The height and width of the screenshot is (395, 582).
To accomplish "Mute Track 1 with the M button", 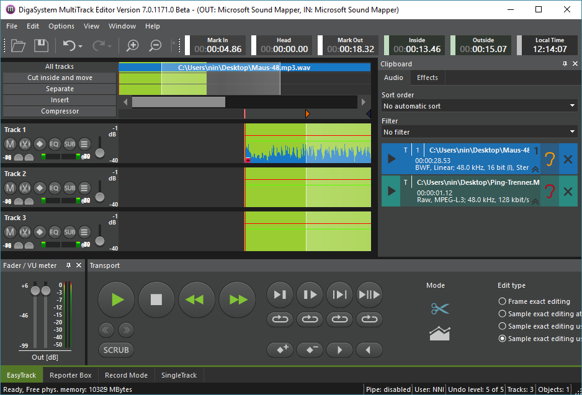I will pyautogui.click(x=10, y=144).
